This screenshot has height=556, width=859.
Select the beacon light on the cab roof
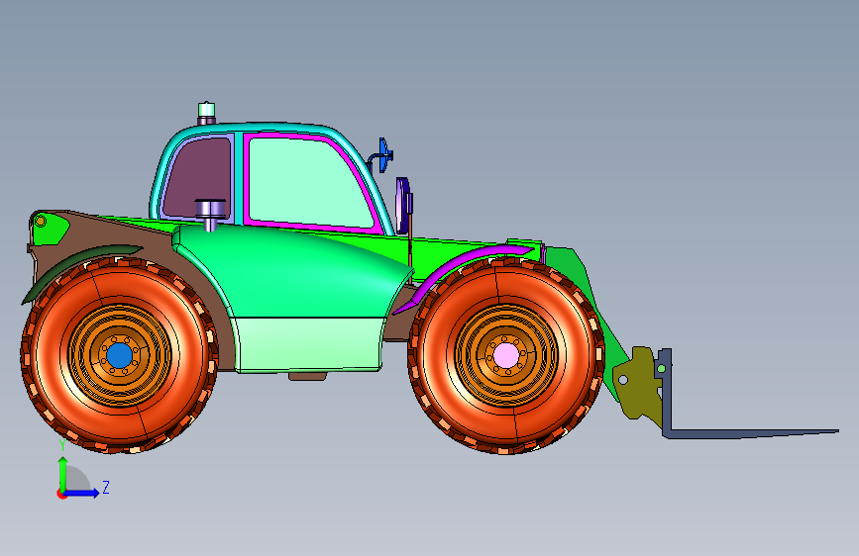click(206, 114)
